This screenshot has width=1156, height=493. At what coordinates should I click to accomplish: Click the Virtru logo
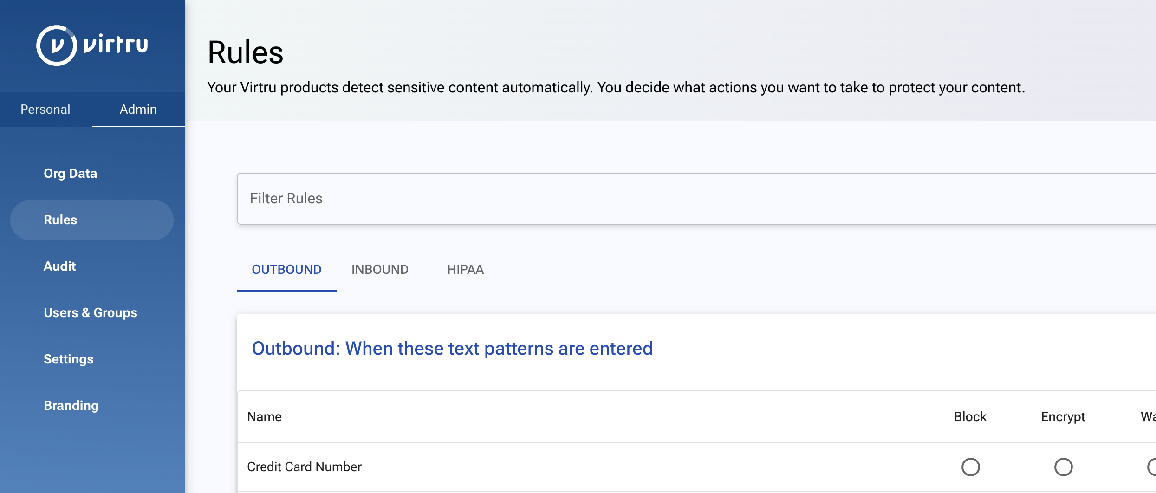(x=92, y=45)
